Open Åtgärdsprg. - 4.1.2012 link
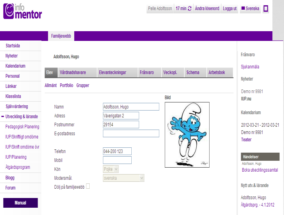 (258, 205)
